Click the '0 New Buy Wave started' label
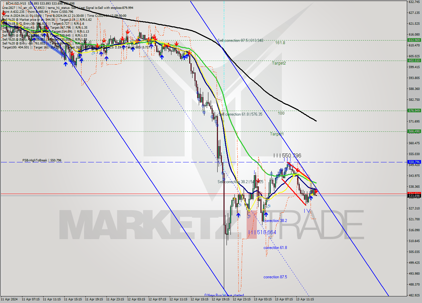 (224, 295)
